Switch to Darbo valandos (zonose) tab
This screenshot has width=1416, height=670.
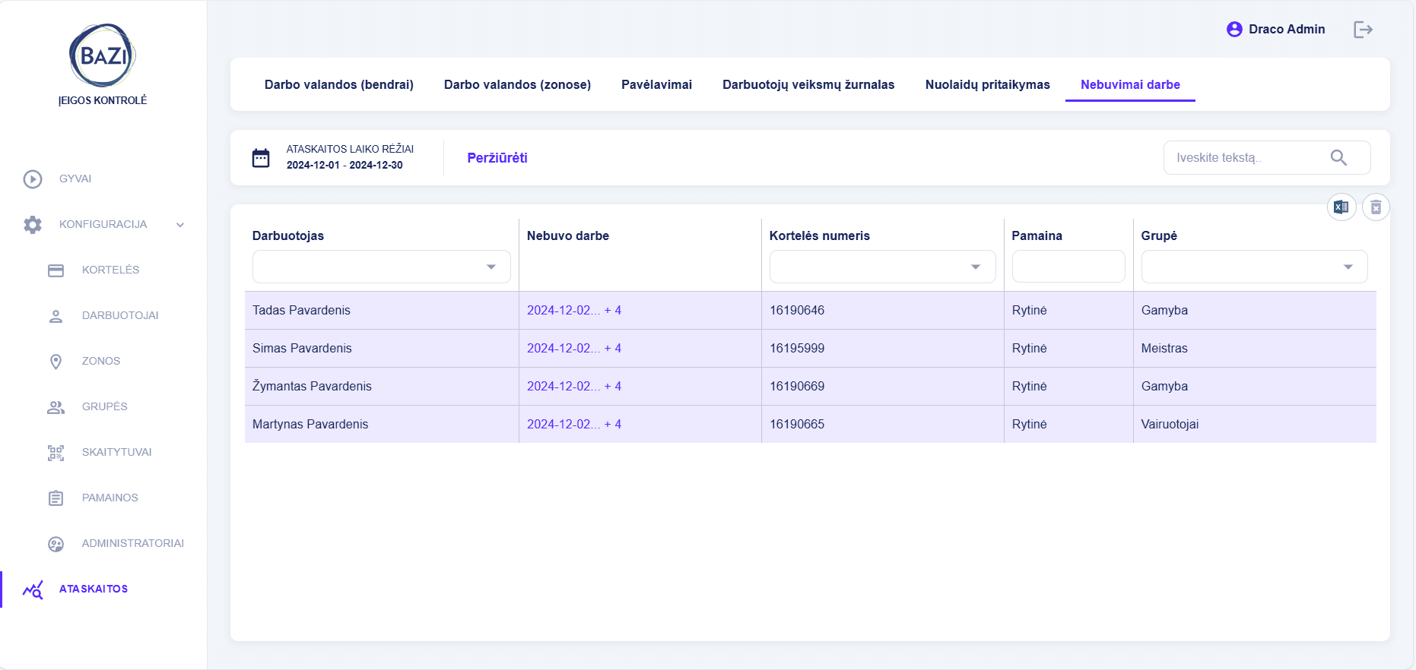click(517, 84)
